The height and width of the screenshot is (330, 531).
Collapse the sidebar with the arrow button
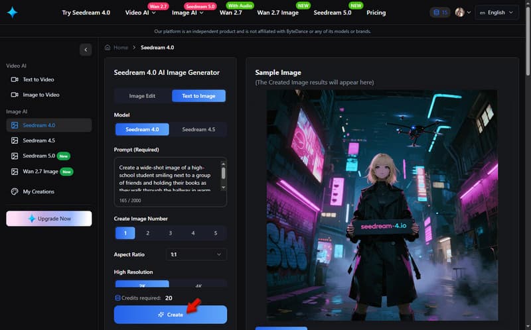86,50
